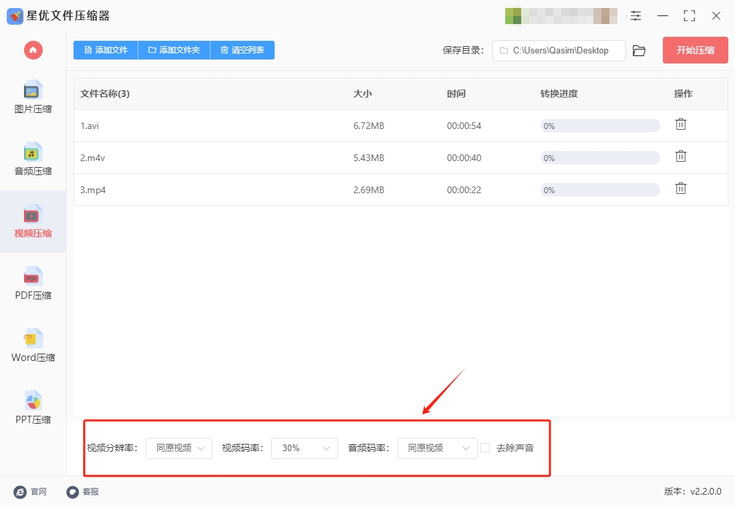Image resolution: width=735 pixels, height=508 pixels.
Task: Delete 2.m4v with trash icon
Action: [681, 156]
